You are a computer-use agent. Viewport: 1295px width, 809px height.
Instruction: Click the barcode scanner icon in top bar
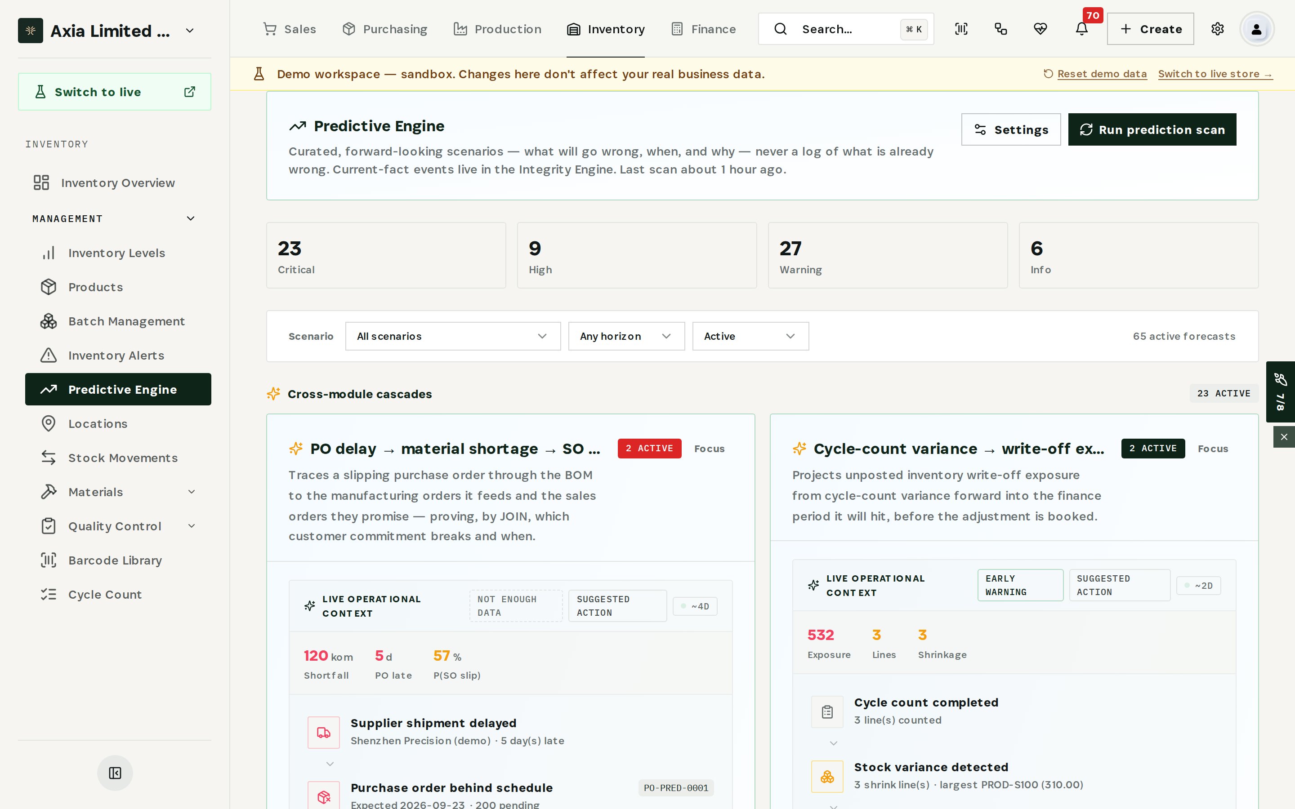pos(961,29)
